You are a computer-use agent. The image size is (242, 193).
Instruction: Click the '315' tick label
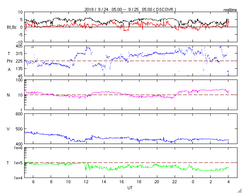coord(19,54)
